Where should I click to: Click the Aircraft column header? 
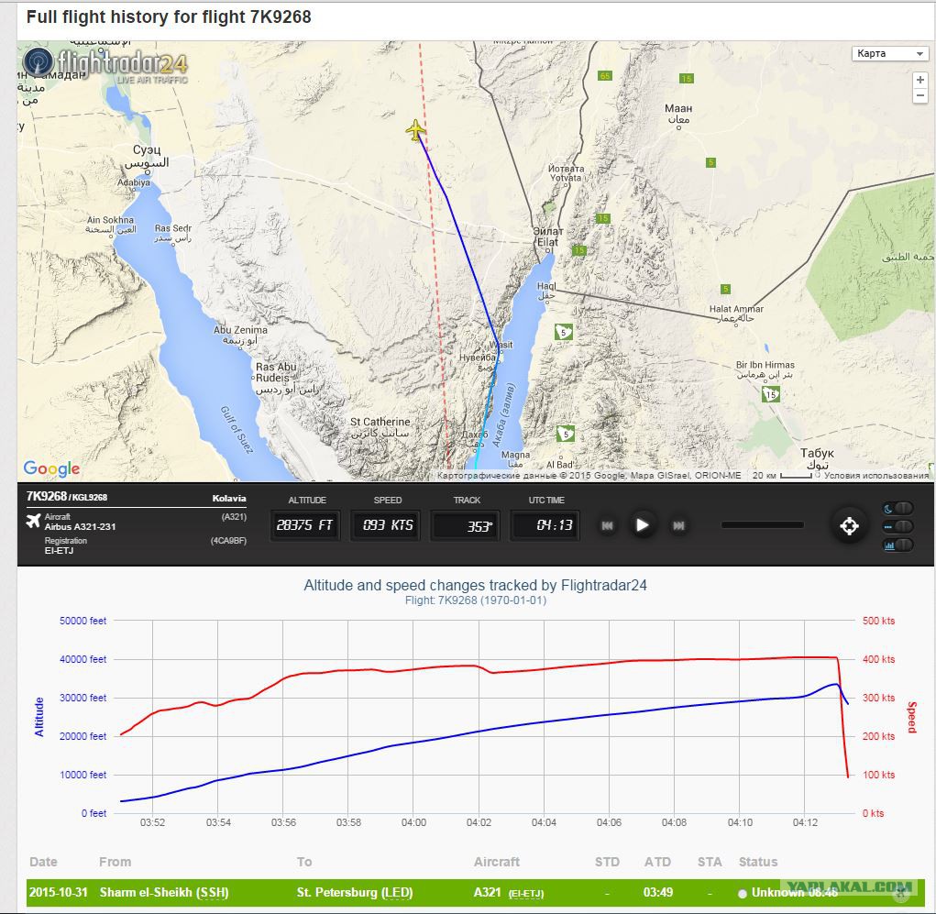(x=497, y=862)
